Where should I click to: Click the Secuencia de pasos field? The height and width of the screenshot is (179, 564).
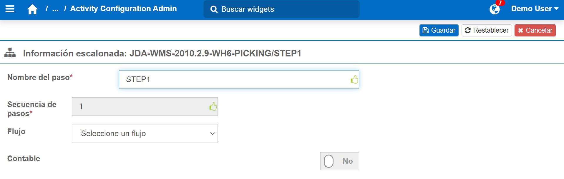(141, 106)
